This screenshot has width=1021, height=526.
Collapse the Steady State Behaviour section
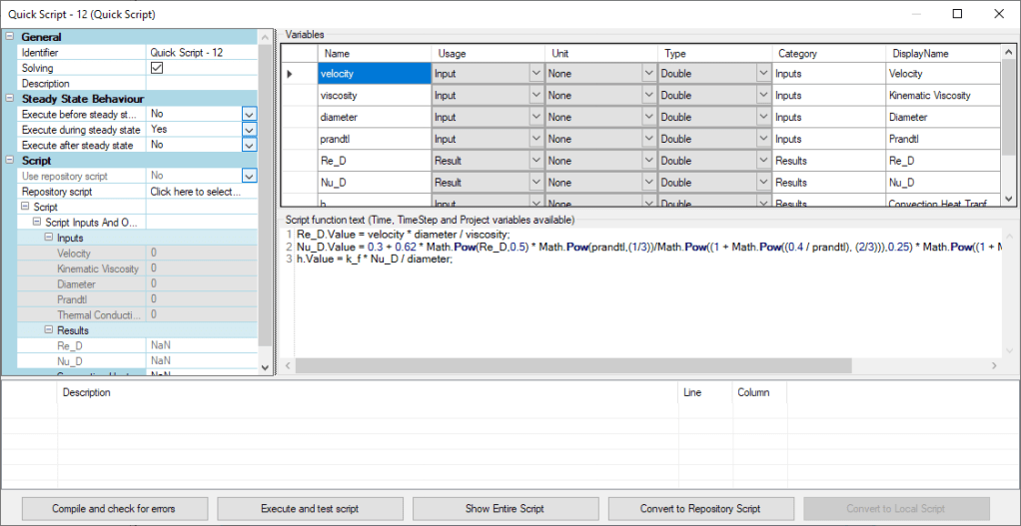click(x=10, y=99)
